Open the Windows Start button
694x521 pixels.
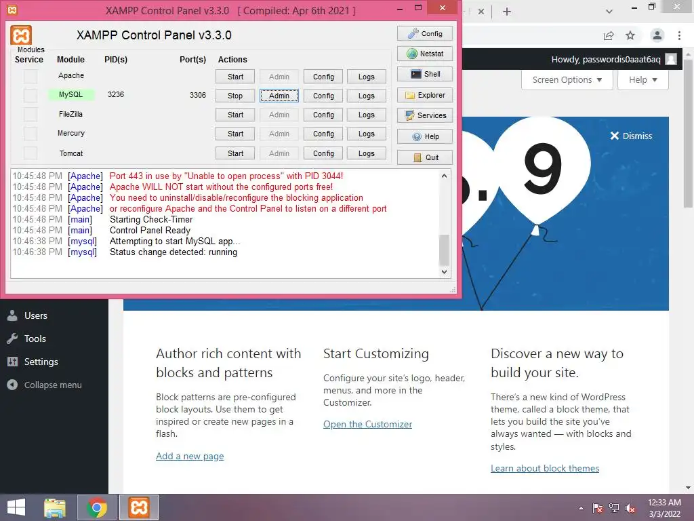click(x=16, y=507)
